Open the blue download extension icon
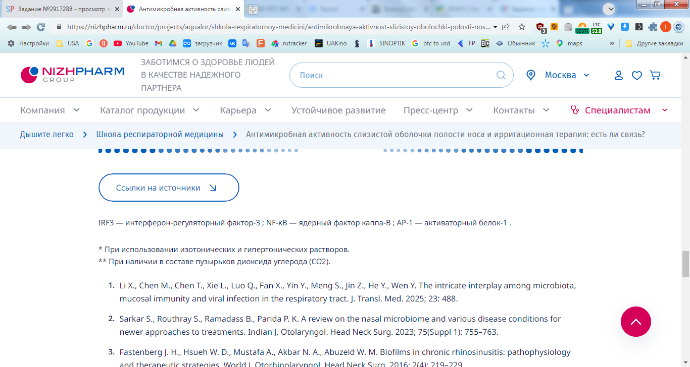This screenshot has height=367, width=690. click(x=625, y=27)
